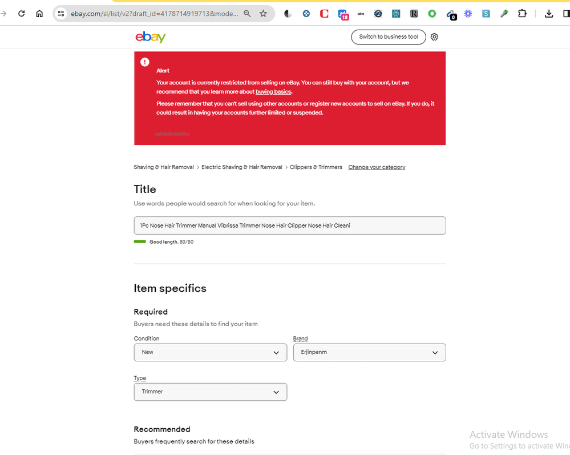The image size is (570, 455).
Task: Open the small barcode-like extension icon
Action: (x=361, y=14)
